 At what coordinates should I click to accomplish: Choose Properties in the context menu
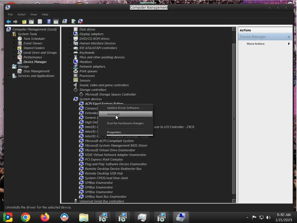pyautogui.click(x=126, y=132)
